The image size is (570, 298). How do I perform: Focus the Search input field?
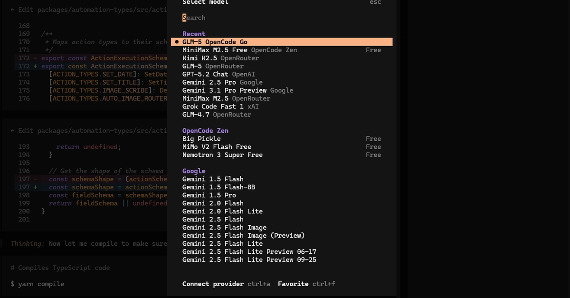click(x=282, y=18)
